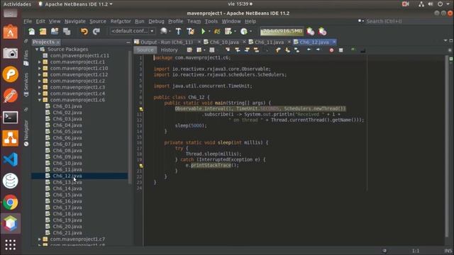Switch to the Output - Run (Ch6_11) tab

tap(166, 42)
